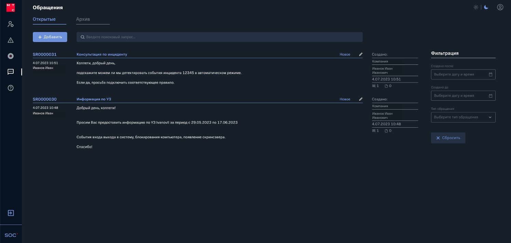
Task: Open the requests chat bubble sidebar icon
Action: (11, 72)
